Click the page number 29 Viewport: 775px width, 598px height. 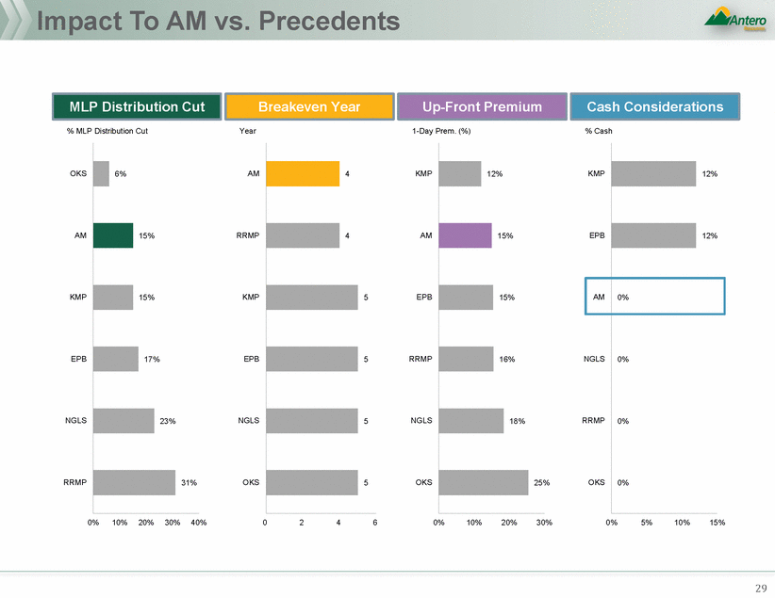pos(762,588)
